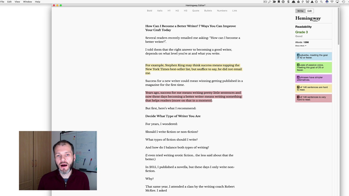Click the simpler alternatives purple box
Image resolution: width=349 pixels, height=196 pixels.
tap(314, 78)
